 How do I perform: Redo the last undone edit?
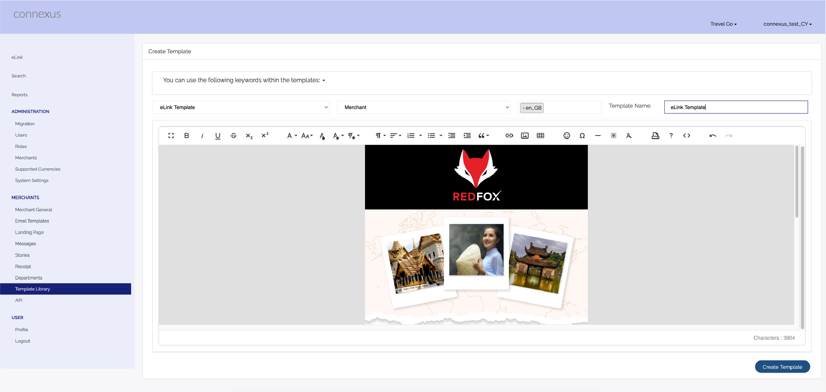click(x=729, y=136)
